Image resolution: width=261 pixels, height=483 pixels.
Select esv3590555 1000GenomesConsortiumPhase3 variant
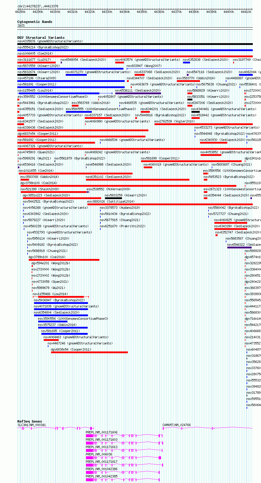101,109
